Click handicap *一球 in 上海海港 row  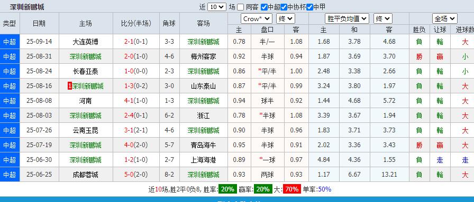267,160
